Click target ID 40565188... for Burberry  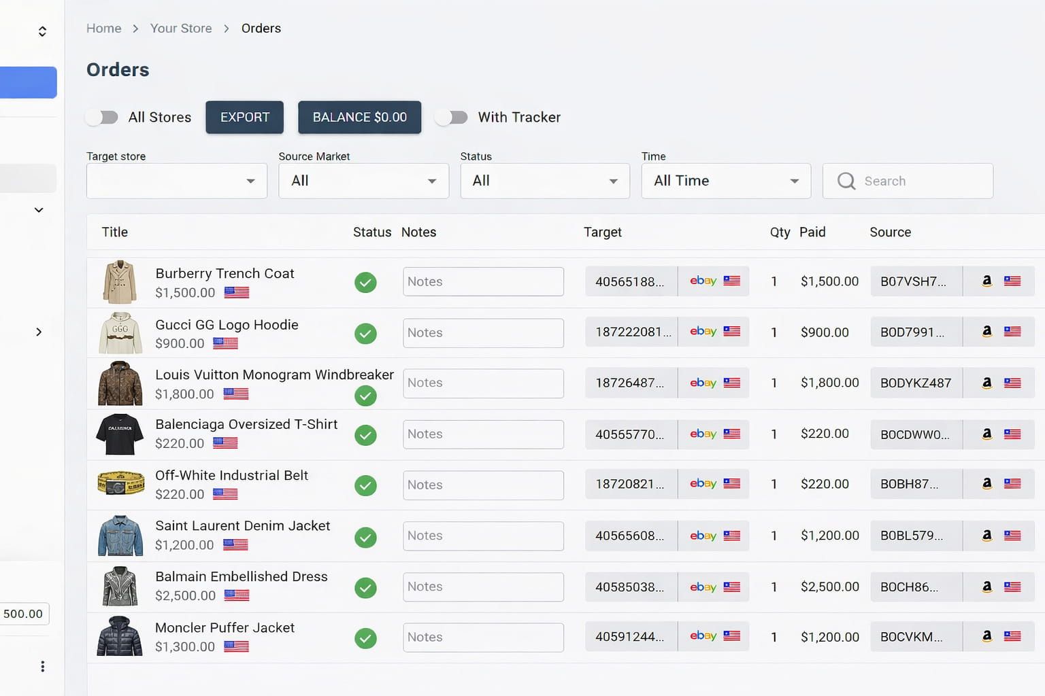630,281
